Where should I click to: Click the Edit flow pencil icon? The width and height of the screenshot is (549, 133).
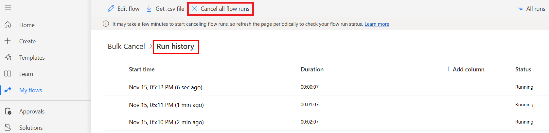point(111,9)
